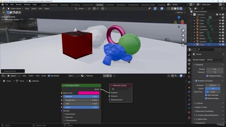Toggle Ambient Occlusion checkbox
226x127 pixels.
pyautogui.click(x=196, y=81)
